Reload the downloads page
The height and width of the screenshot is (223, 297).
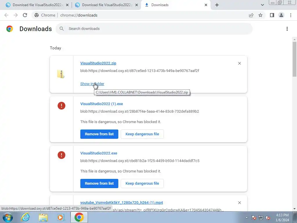pyautogui.click(x=25, y=15)
